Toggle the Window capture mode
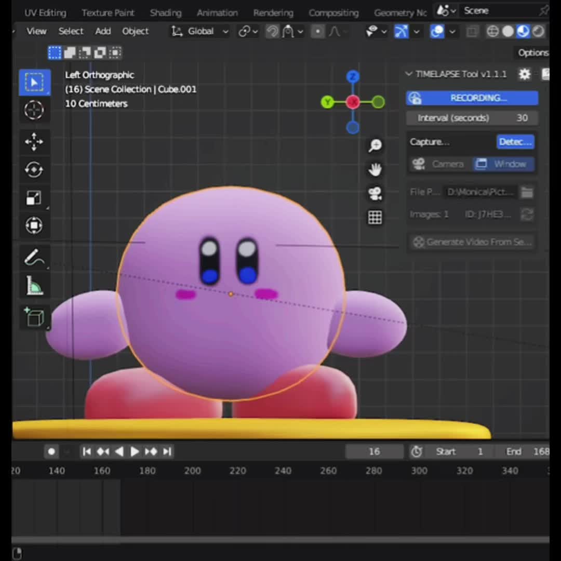 pyautogui.click(x=504, y=164)
